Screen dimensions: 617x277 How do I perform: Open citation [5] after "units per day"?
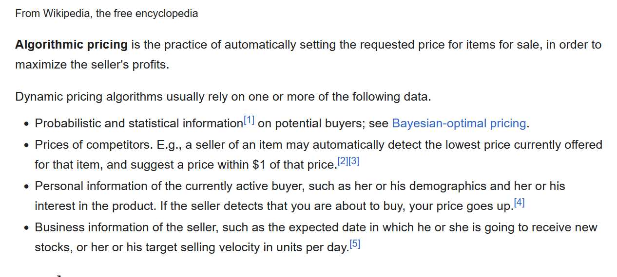pos(355,244)
